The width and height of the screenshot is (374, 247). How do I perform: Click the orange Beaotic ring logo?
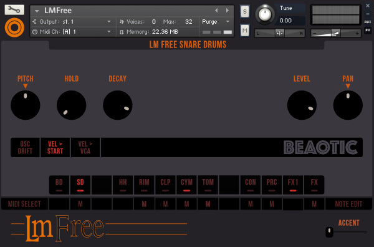tap(14, 27)
